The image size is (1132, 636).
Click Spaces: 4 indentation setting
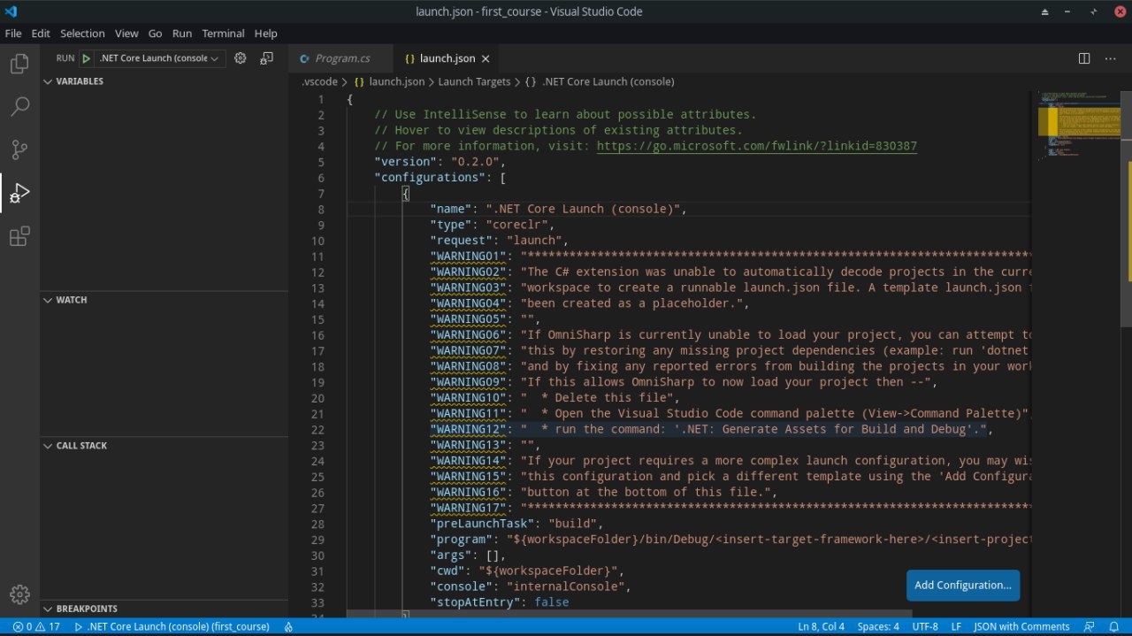click(878, 626)
